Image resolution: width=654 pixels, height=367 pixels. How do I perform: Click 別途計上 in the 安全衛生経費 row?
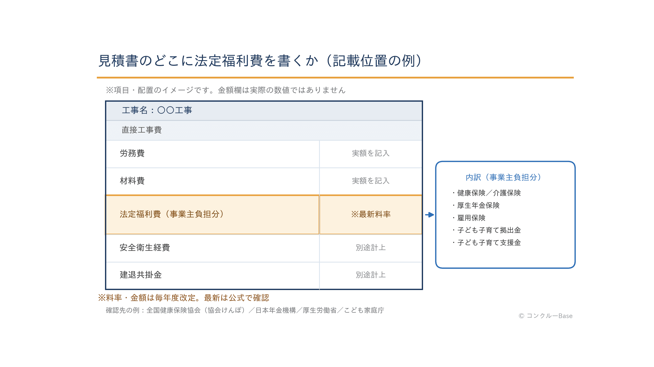pos(371,247)
